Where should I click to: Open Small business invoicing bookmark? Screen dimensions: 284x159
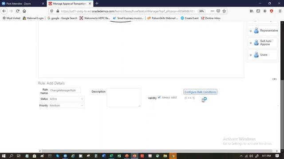point(128,18)
